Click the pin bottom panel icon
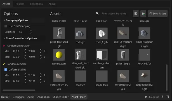Viewport: 172px width, 101px height. tap(162, 97)
